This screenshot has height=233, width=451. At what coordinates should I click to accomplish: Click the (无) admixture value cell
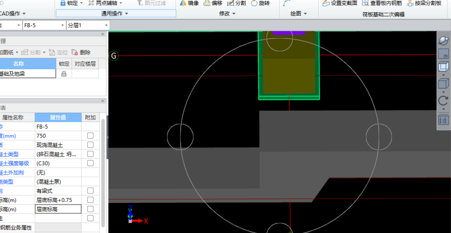pyautogui.click(x=58, y=172)
